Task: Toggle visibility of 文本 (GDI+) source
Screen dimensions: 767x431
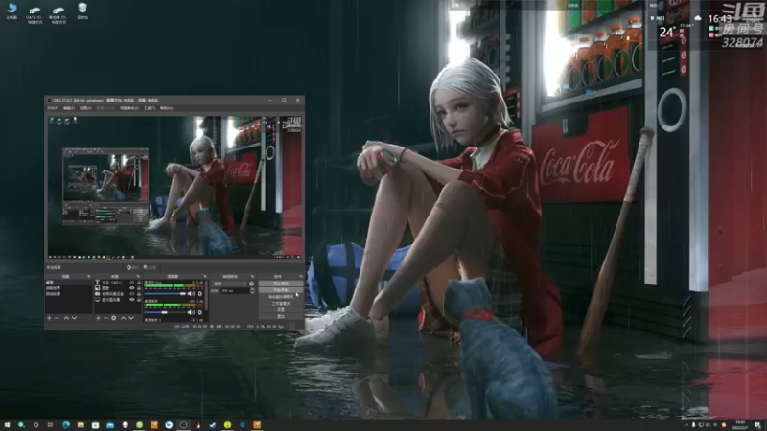Action: coord(132,283)
